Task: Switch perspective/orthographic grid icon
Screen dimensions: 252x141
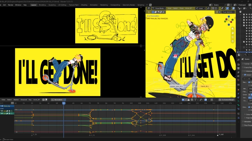Action: (x=233, y=41)
